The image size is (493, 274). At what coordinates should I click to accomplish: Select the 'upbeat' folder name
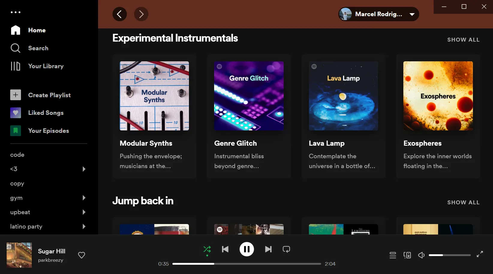20,212
